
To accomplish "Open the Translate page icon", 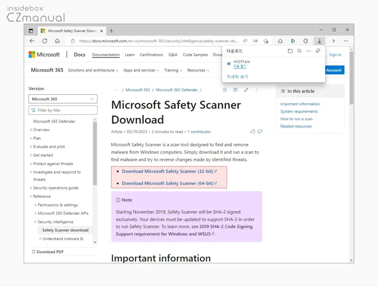I will tap(255, 41).
